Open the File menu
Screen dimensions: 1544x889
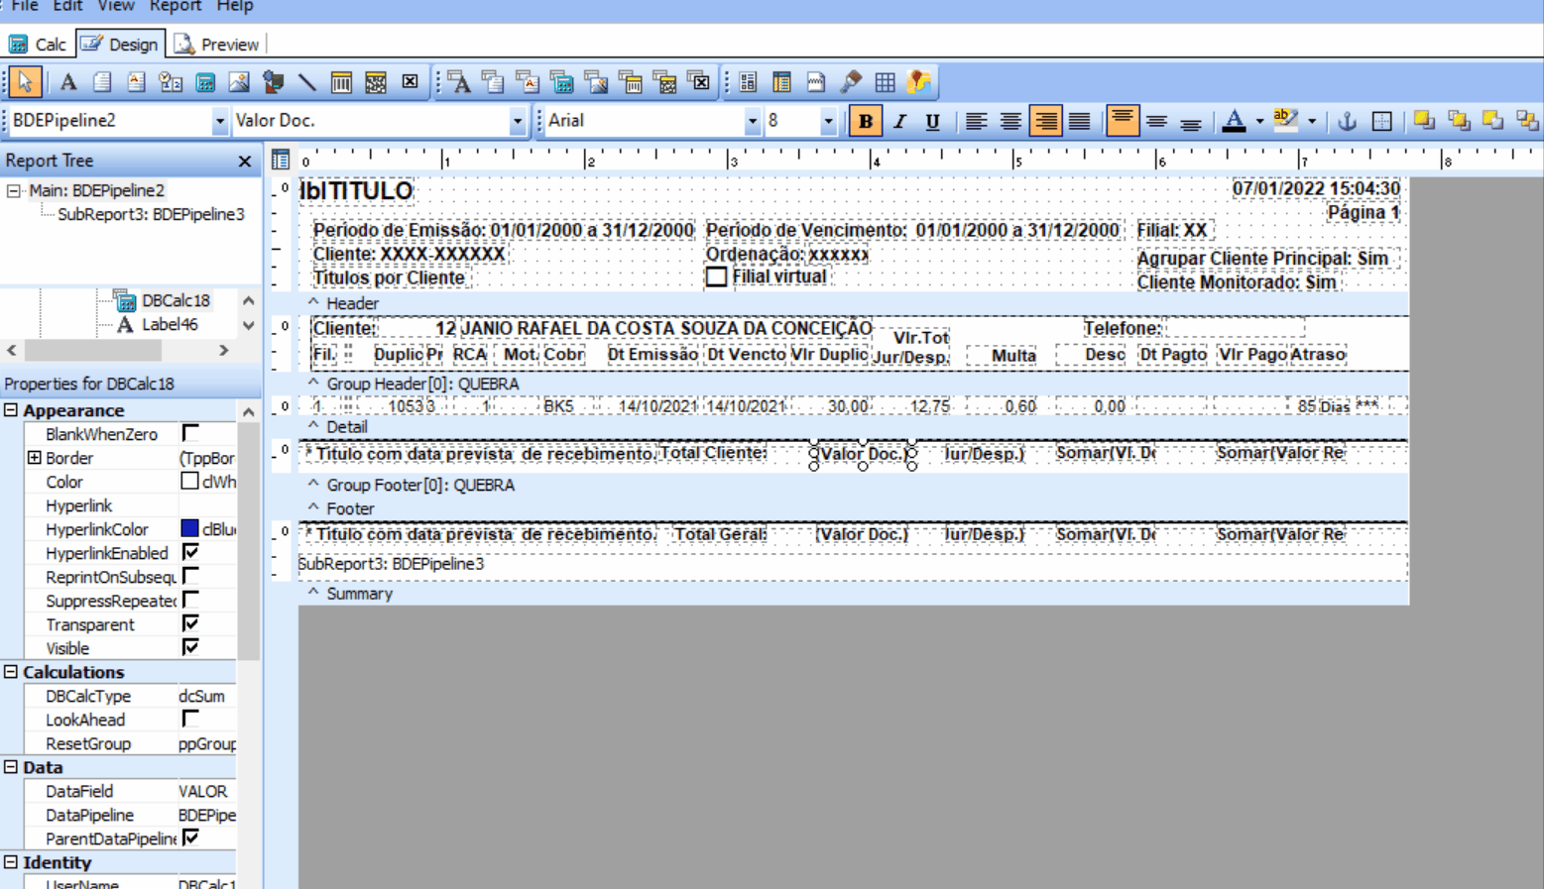click(25, 7)
